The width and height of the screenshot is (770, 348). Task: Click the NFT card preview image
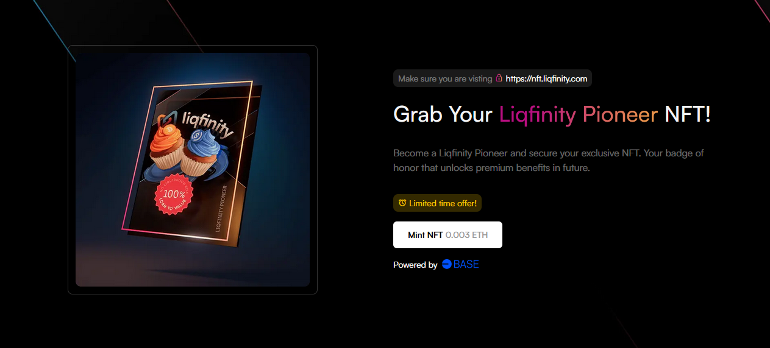(x=193, y=170)
